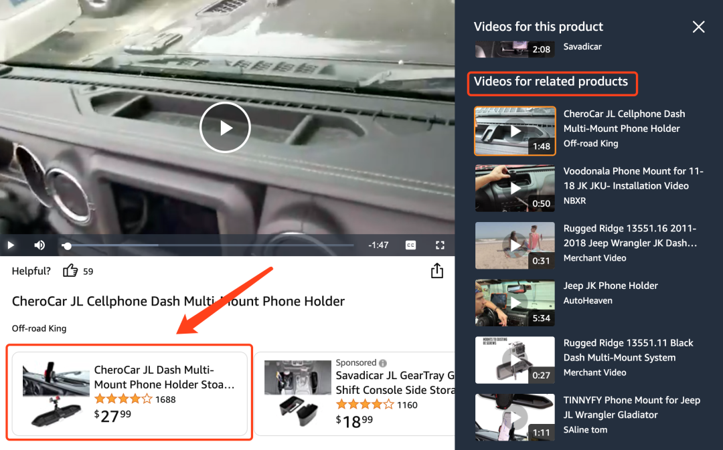723x450 pixels.
Task: Click the 'Savadicar' uploader name in side panel
Action: pyautogui.click(x=582, y=47)
